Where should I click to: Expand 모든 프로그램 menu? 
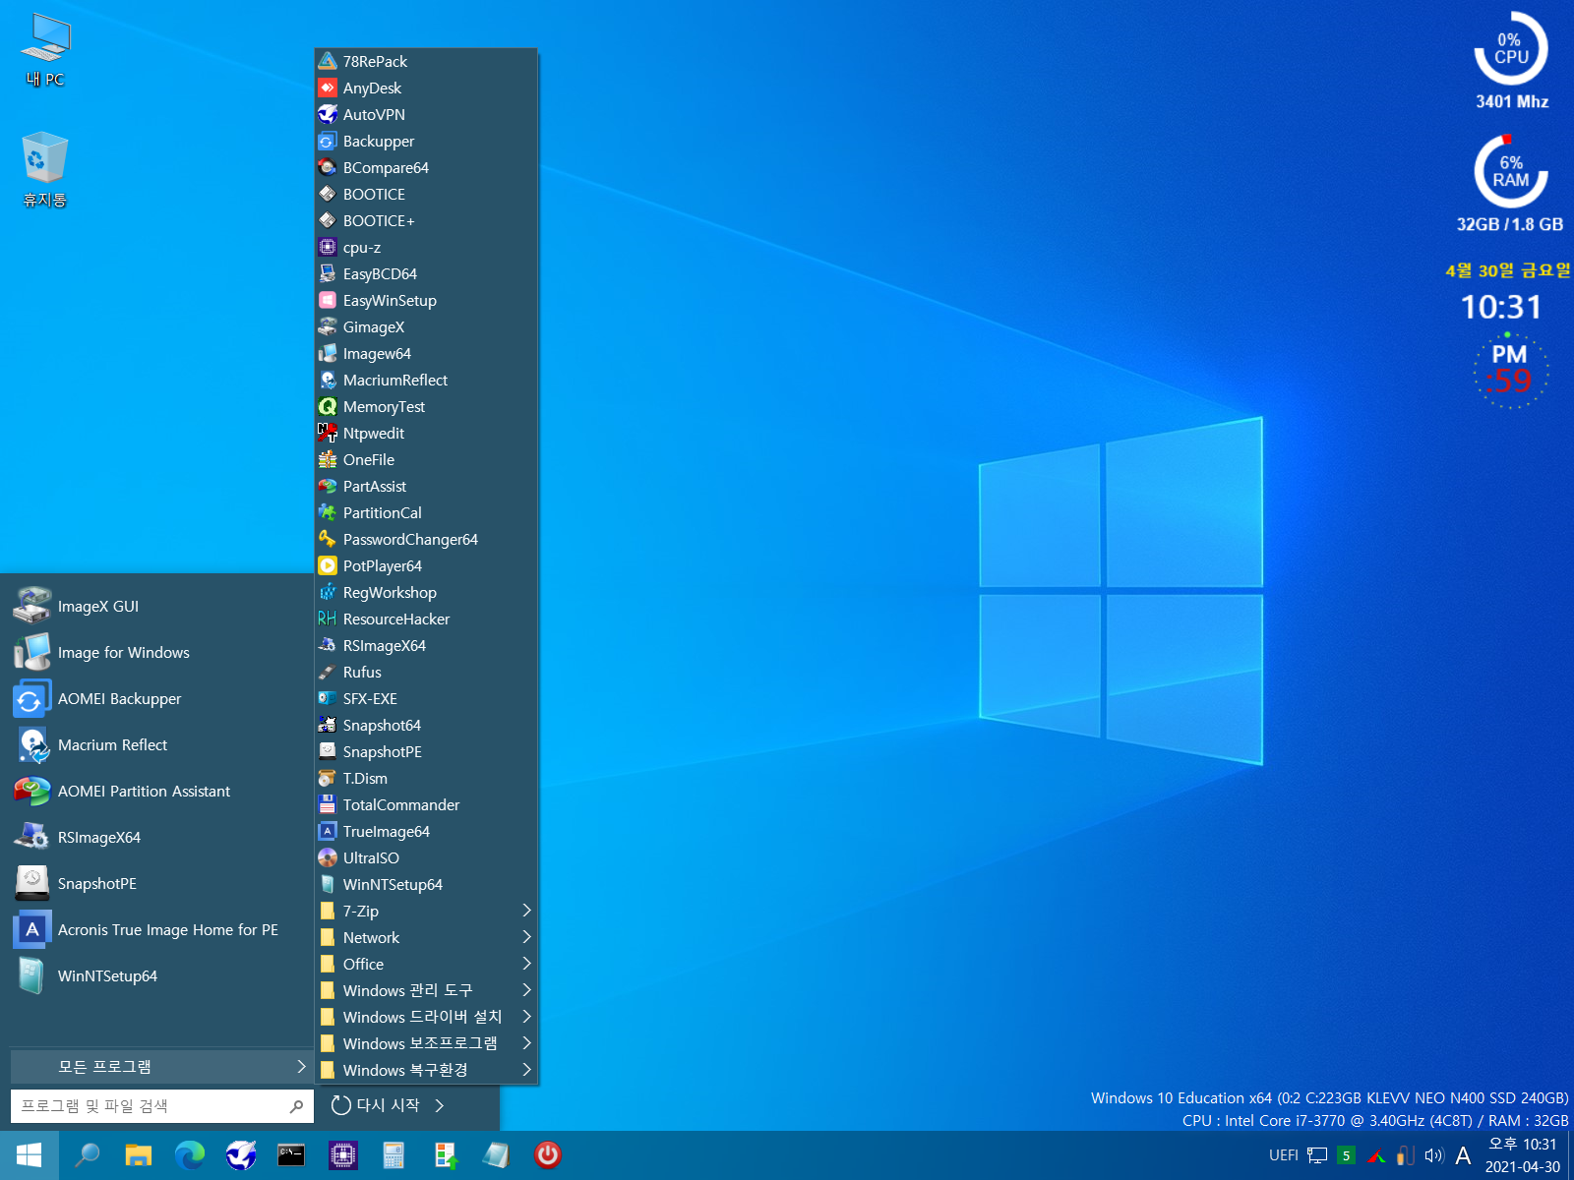tap(160, 1067)
